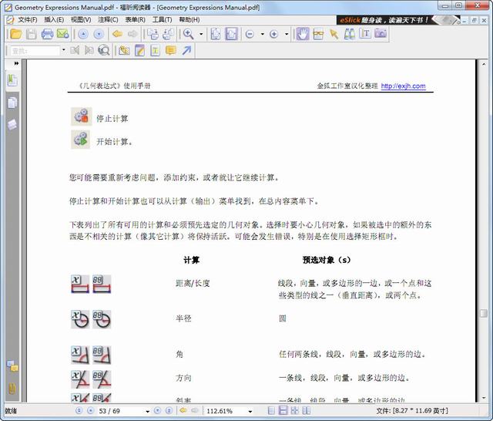Select the Zoom In magnifier tool

[188, 34]
